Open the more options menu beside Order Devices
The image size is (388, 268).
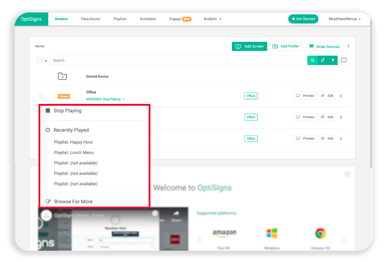pyautogui.click(x=348, y=46)
